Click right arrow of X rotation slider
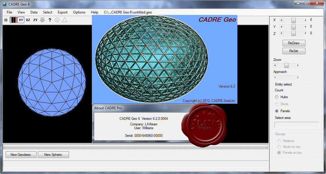 305,20
